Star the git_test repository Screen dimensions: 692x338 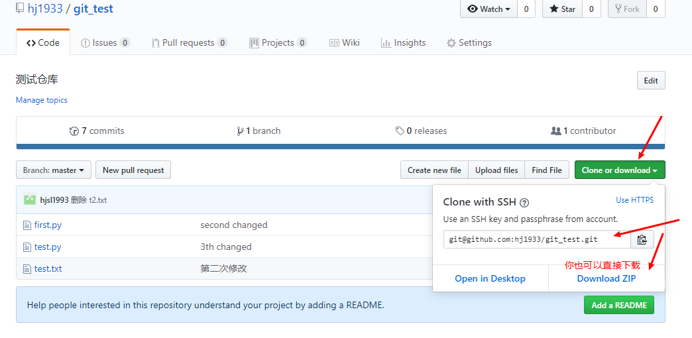point(562,9)
